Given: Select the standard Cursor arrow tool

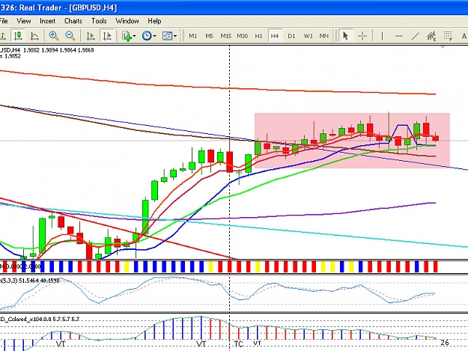Looking at the screenshot, I should pos(346,36).
